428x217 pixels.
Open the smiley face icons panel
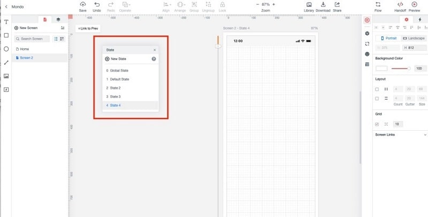point(367,54)
